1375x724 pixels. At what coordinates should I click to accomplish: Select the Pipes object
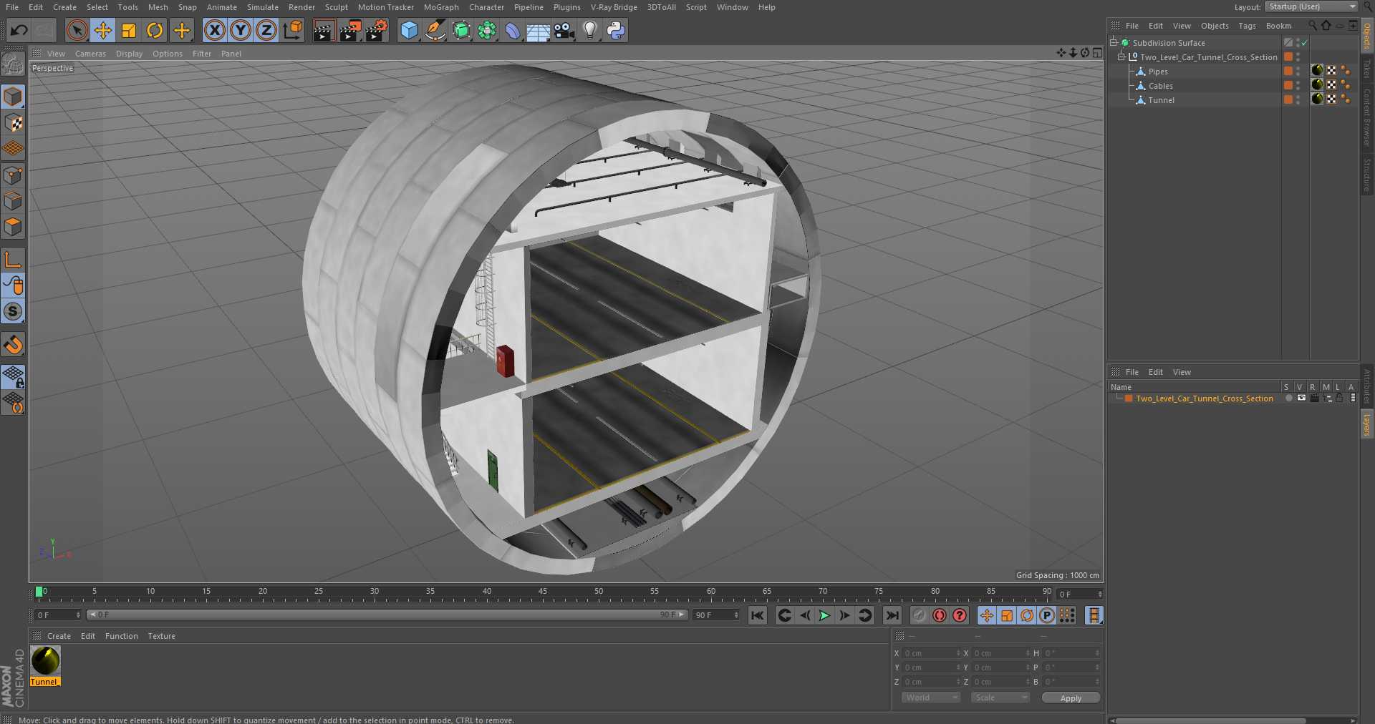[x=1157, y=72]
